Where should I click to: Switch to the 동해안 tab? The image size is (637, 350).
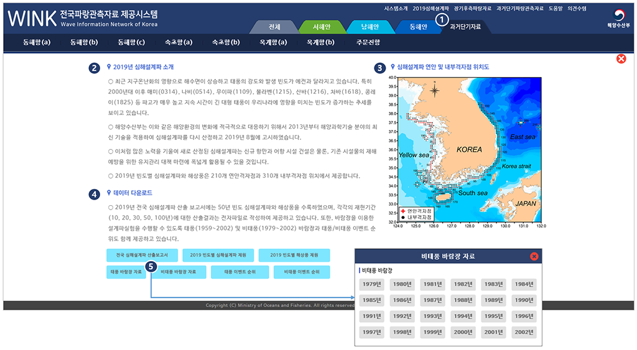pyautogui.click(x=418, y=27)
